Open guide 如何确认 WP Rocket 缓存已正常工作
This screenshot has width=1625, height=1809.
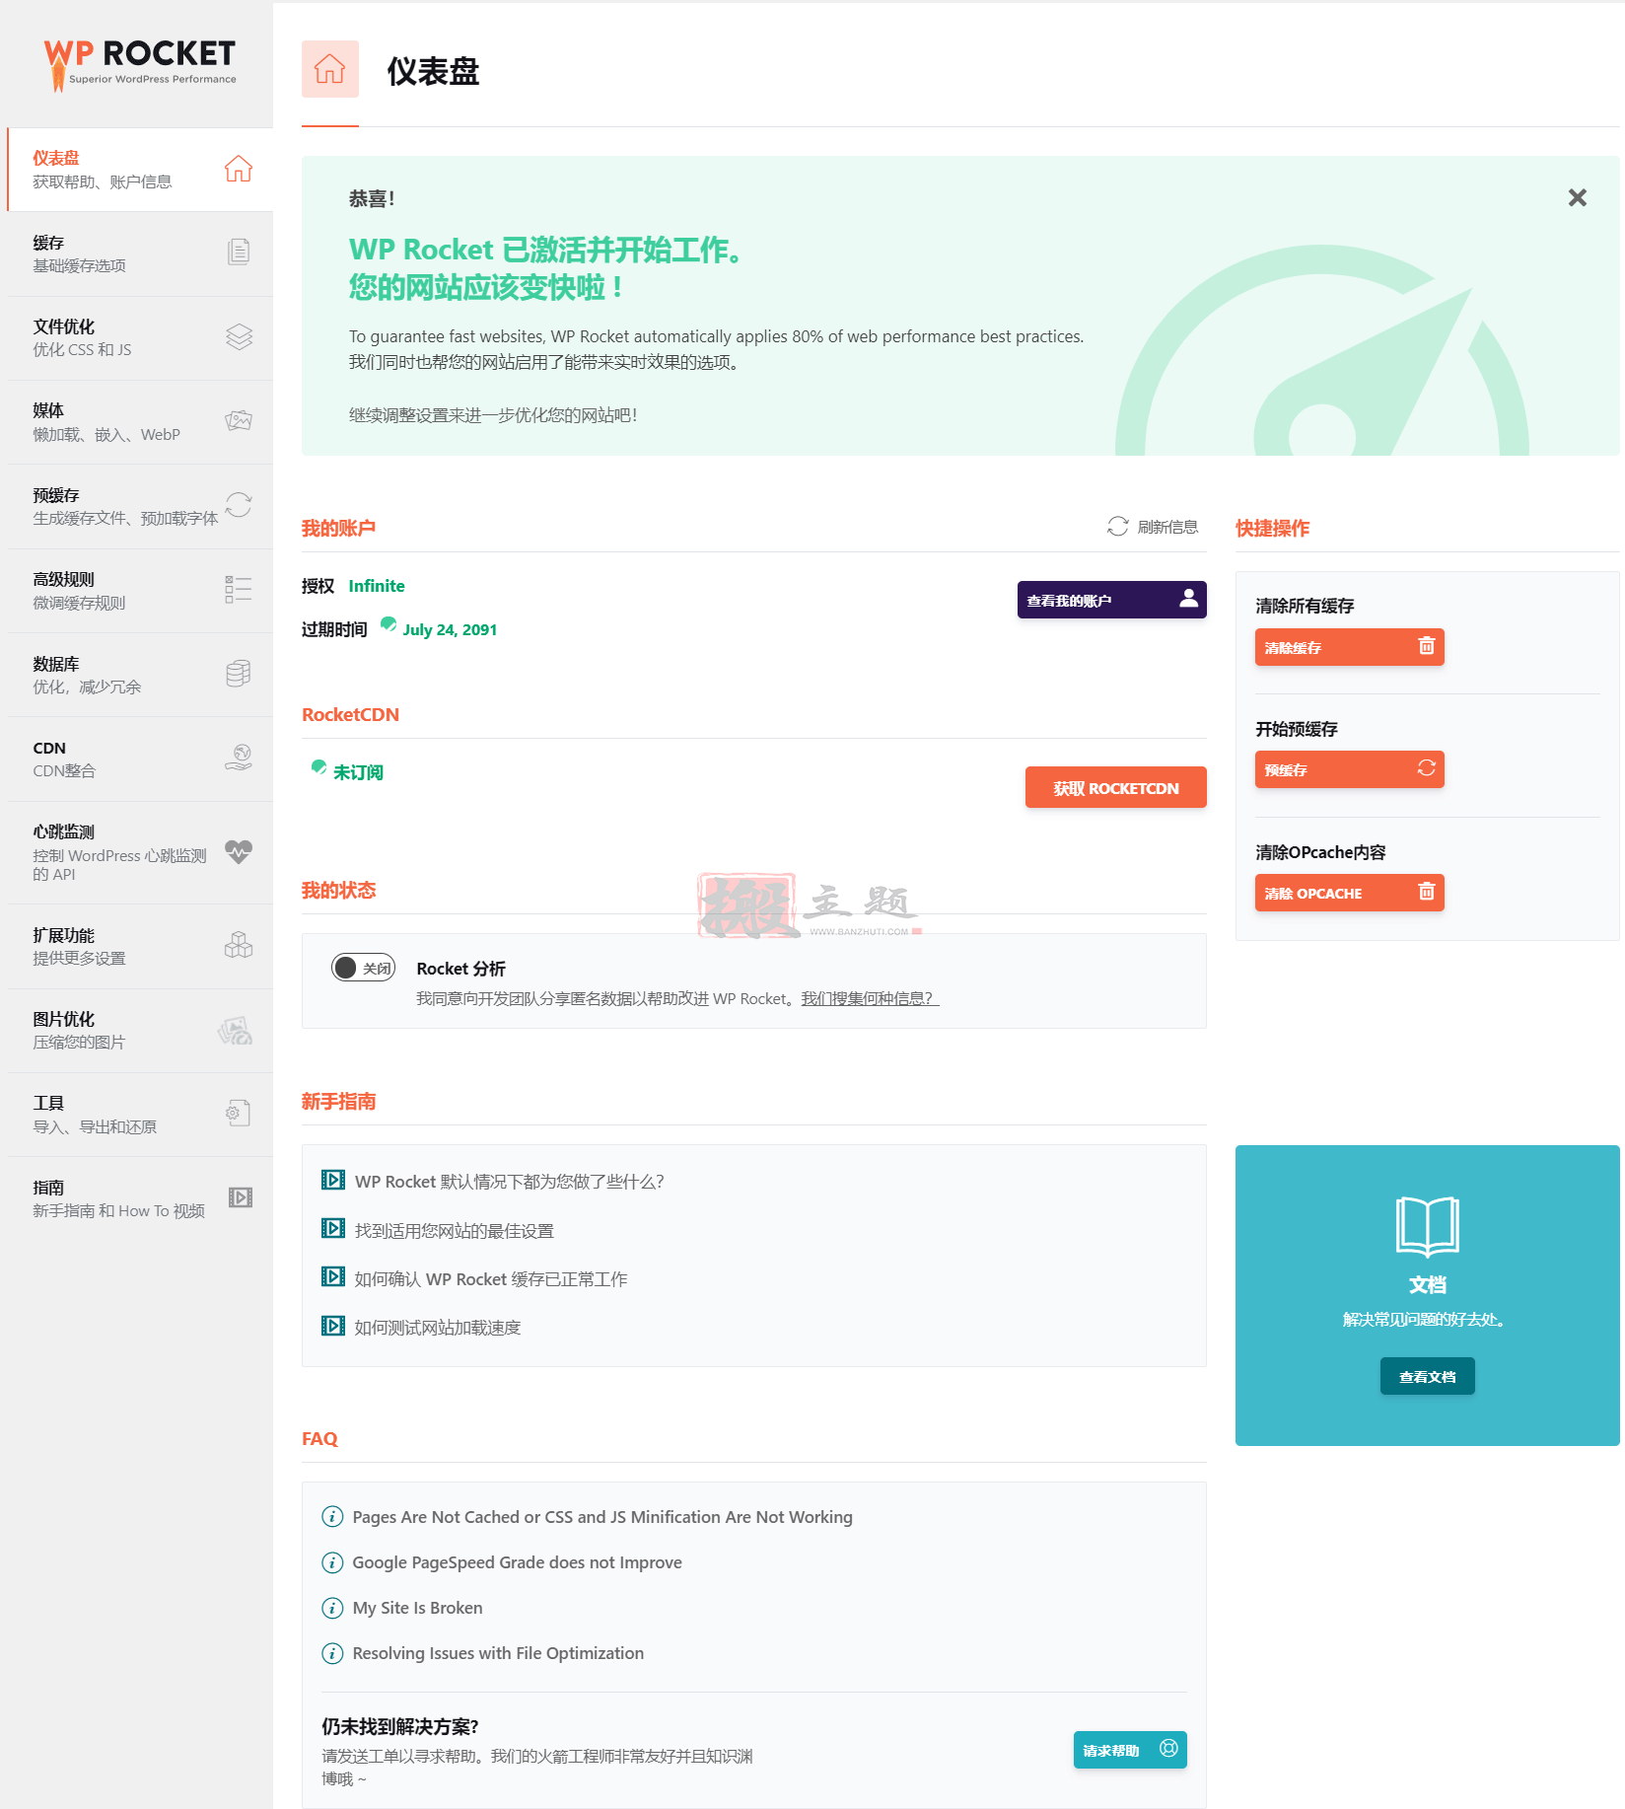[x=490, y=1279]
